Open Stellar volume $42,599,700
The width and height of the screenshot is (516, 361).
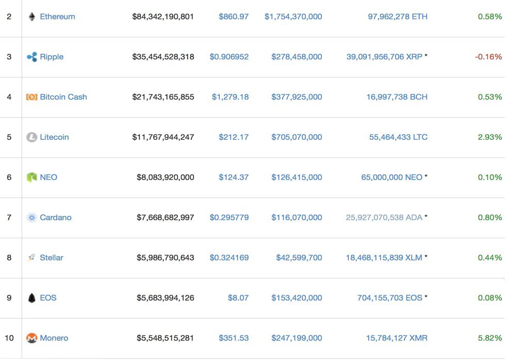[x=299, y=257]
